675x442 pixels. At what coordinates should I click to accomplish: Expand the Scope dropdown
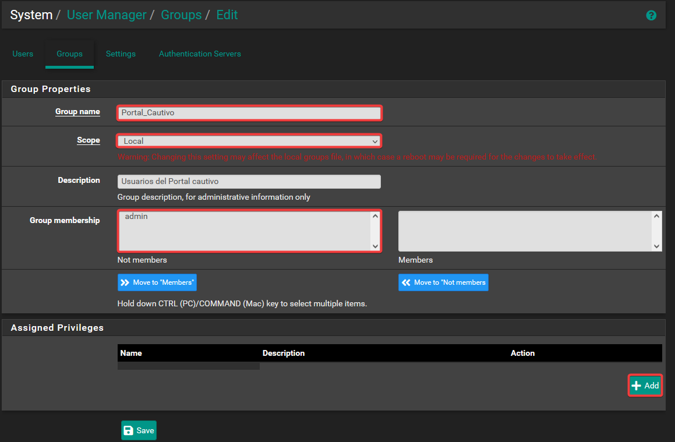[x=249, y=141]
